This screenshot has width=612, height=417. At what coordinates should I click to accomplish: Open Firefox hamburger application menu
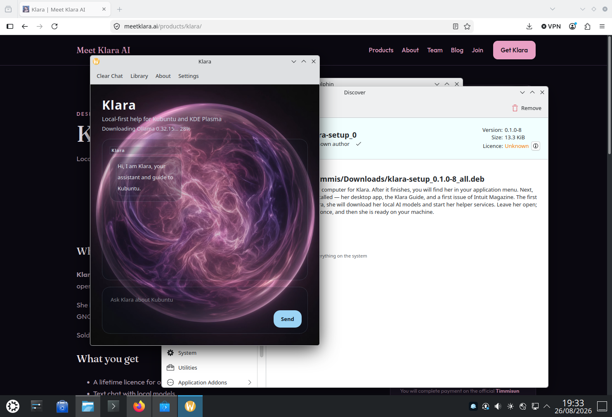pos(602,26)
